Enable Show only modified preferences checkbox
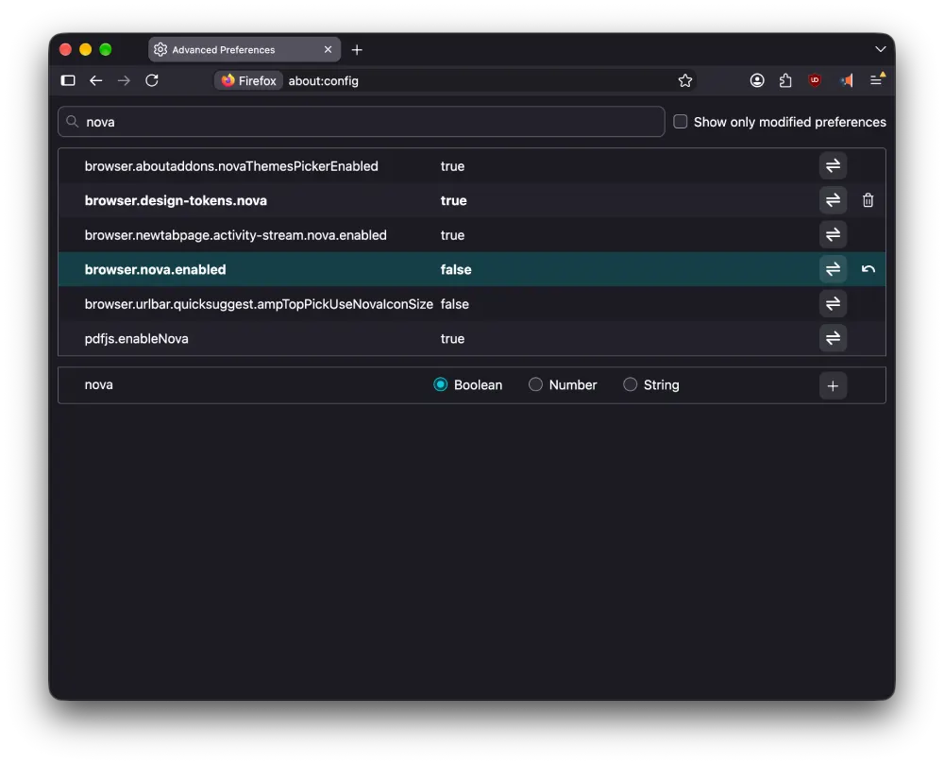Screen dimensions: 944x765 coord(680,122)
